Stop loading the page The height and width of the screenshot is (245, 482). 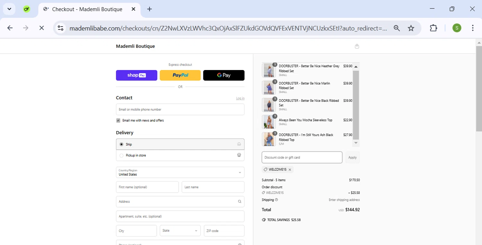(x=41, y=28)
